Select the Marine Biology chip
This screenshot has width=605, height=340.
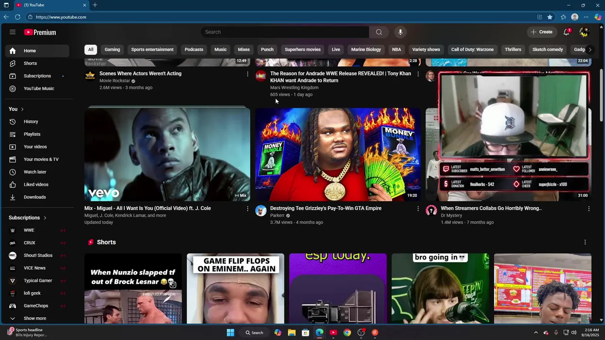click(366, 50)
